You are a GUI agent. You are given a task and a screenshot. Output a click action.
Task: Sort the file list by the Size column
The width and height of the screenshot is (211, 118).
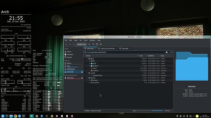[x=143, y=56]
